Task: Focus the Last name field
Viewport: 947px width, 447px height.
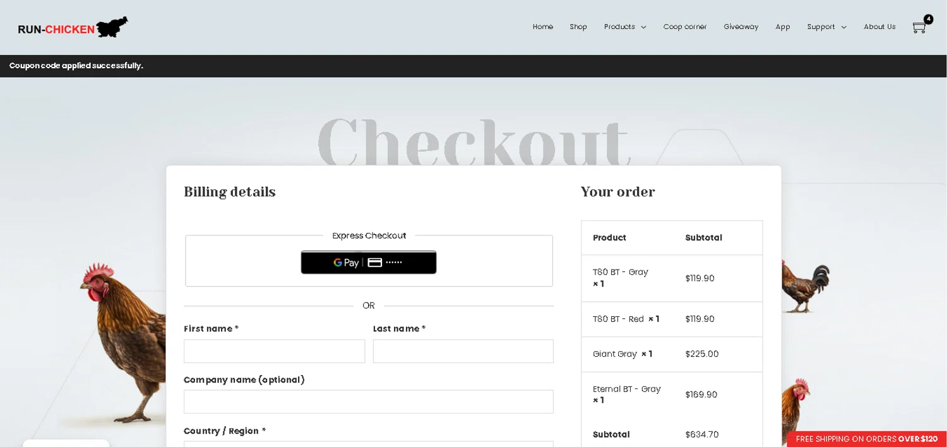Action: [x=463, y=351]
